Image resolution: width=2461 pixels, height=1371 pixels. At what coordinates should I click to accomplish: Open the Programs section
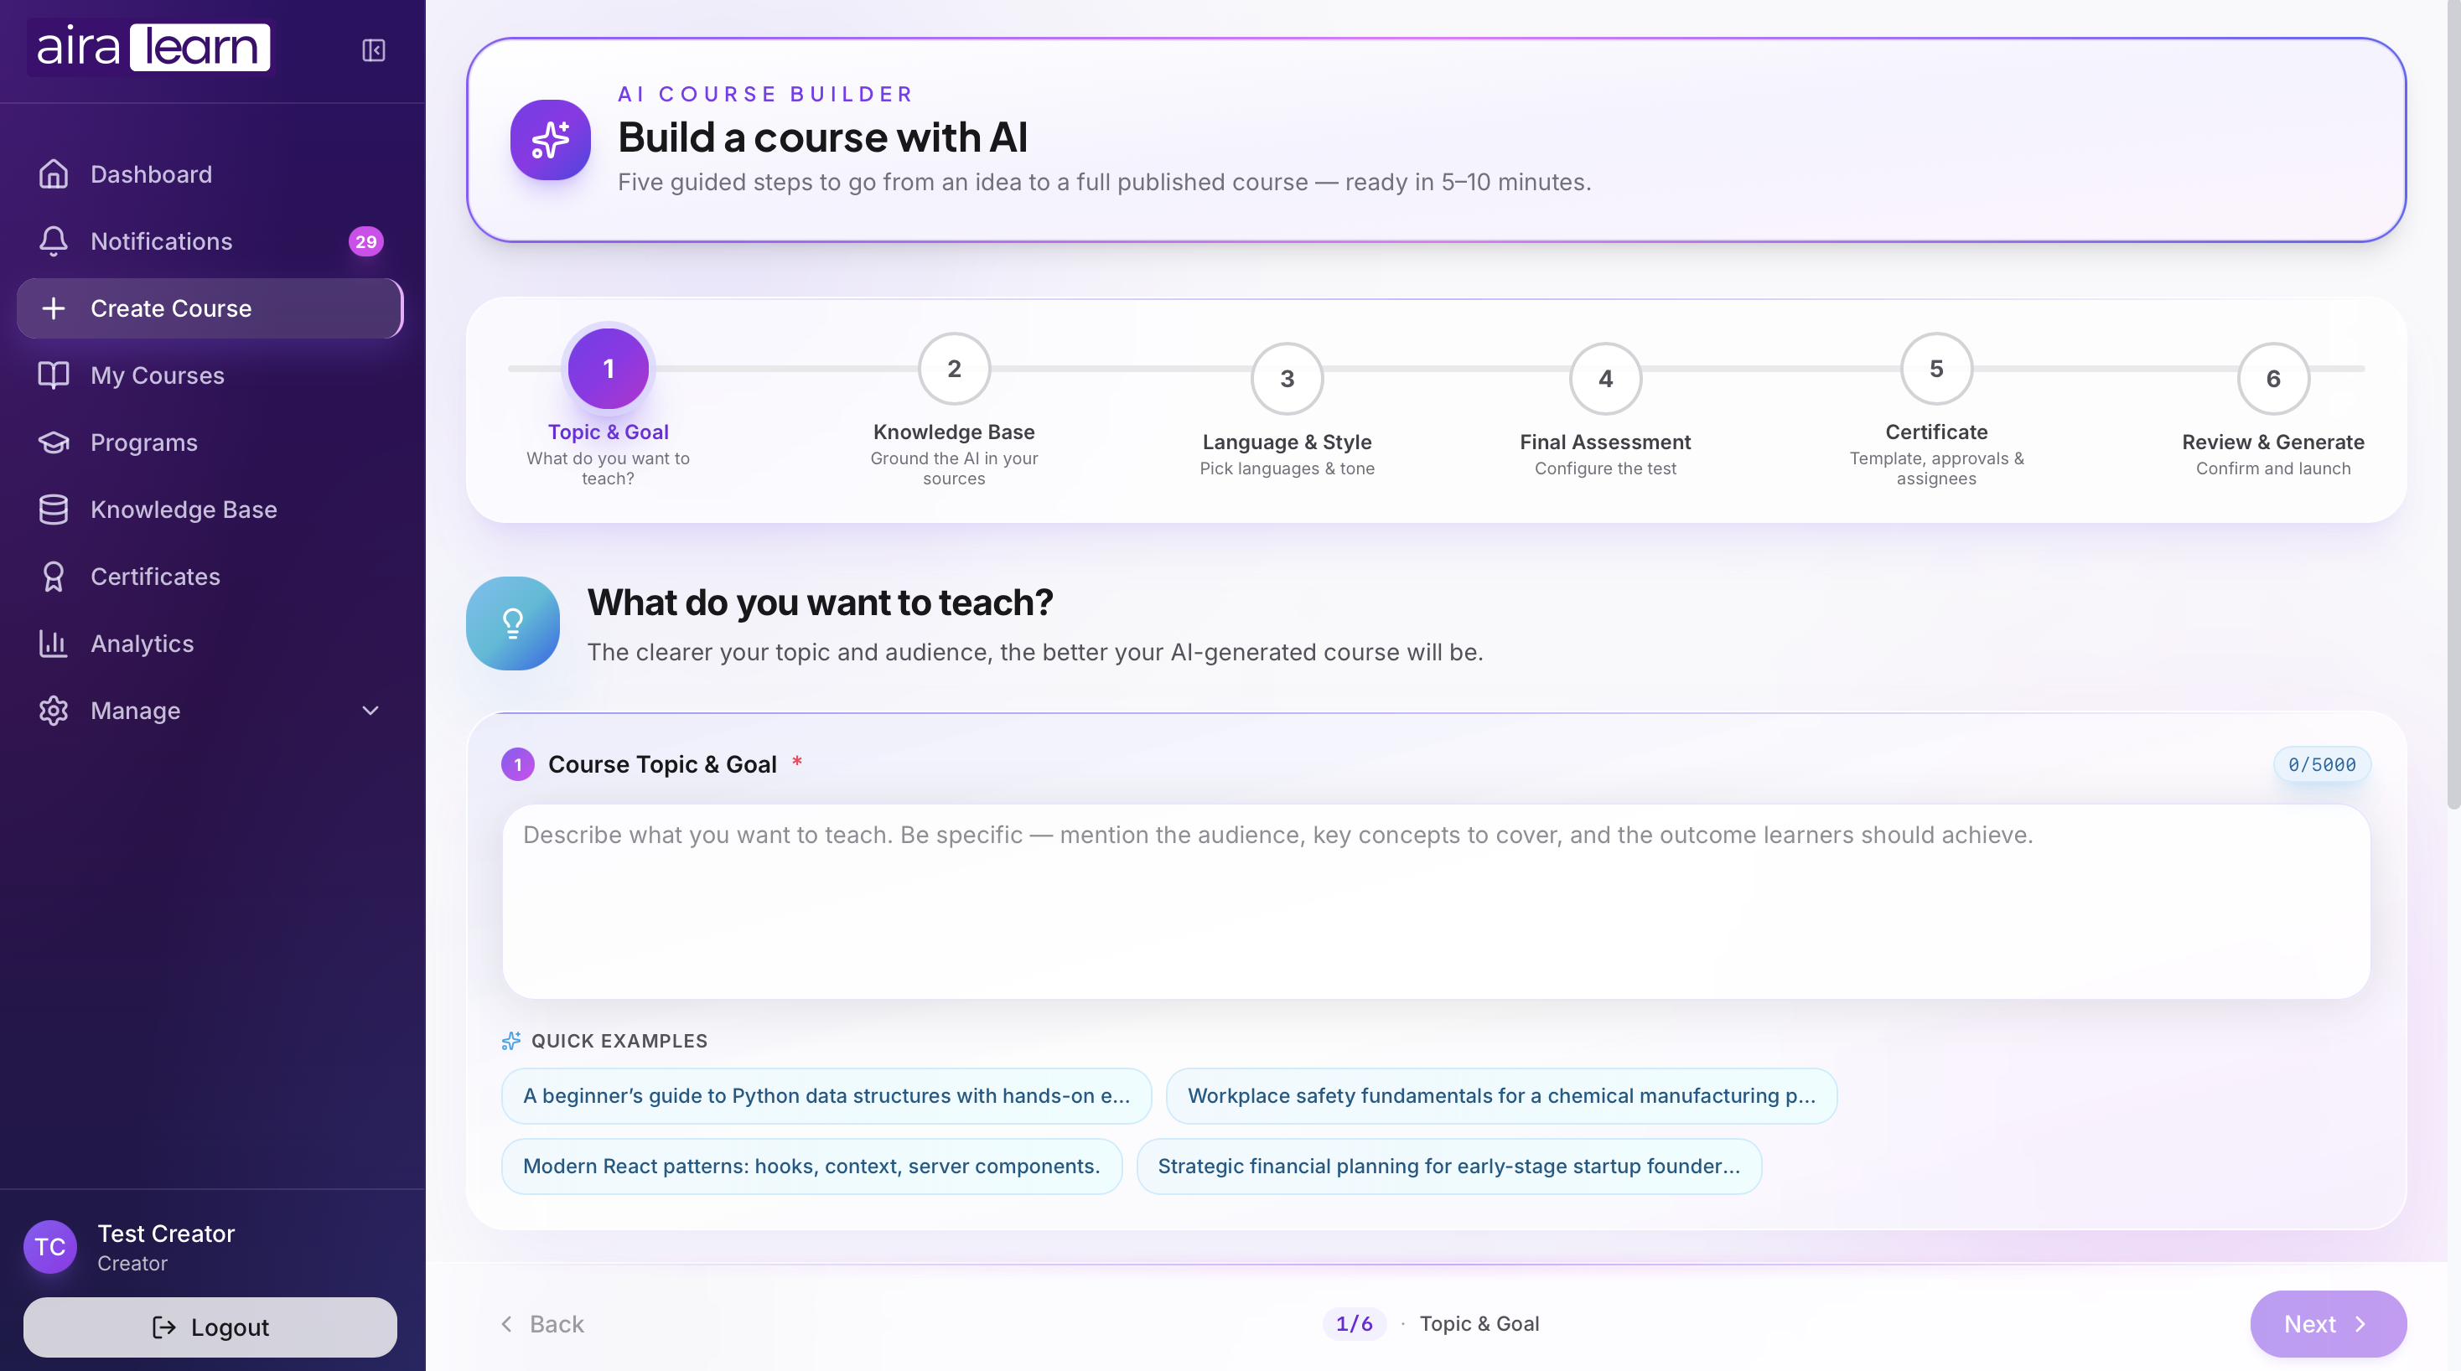[210, 442]
